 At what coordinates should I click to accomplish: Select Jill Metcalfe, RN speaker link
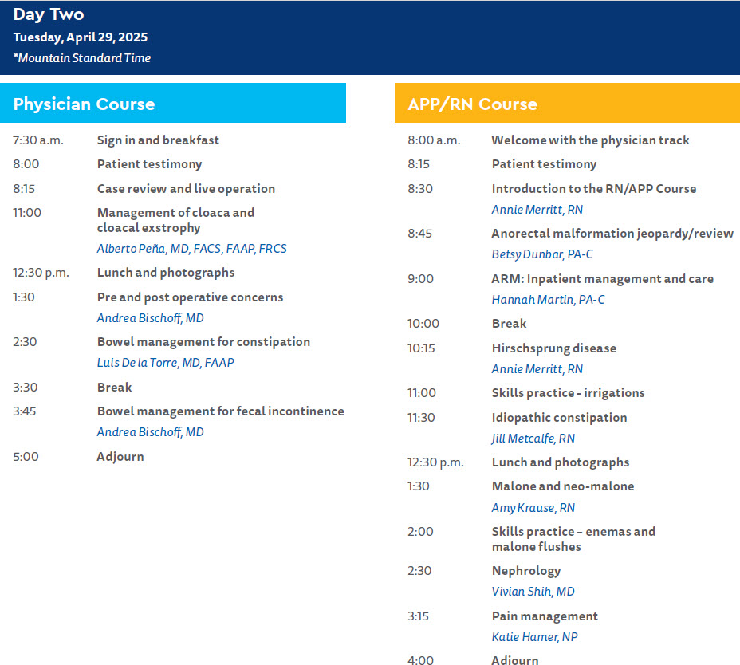coord(533,439)
